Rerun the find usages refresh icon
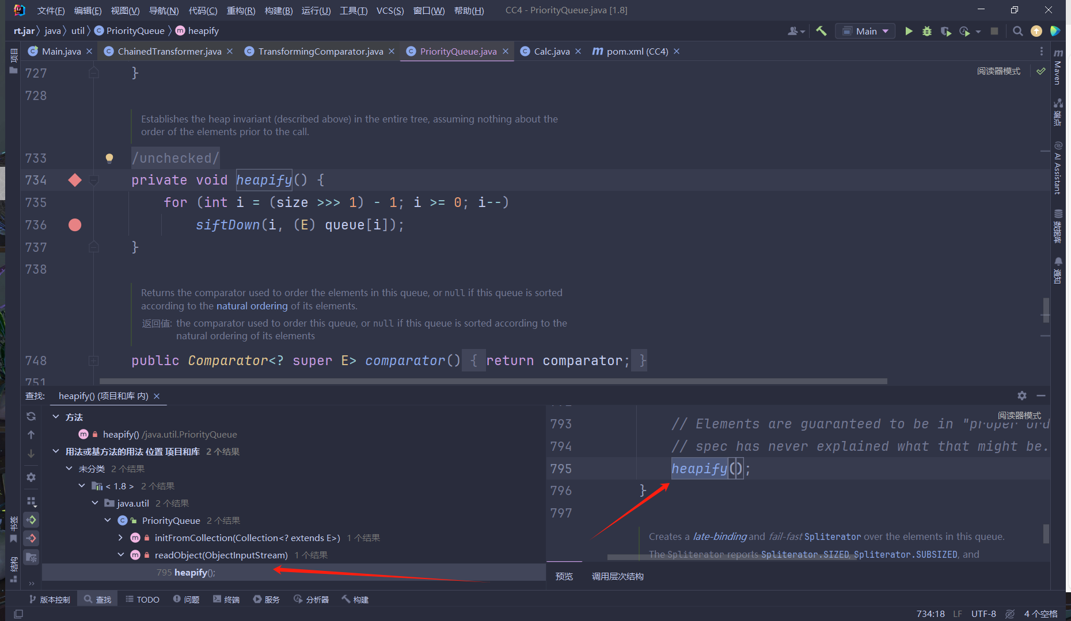Viewport: 1071px width, 621px height. click(x=31, y=416)
